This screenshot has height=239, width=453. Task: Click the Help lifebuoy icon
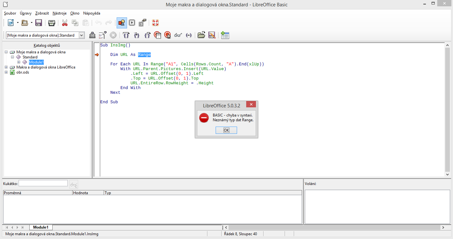pos(155,23)
